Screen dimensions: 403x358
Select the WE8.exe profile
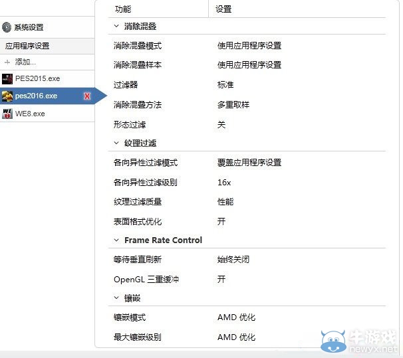pyautogui.click(x=47, y=114)
